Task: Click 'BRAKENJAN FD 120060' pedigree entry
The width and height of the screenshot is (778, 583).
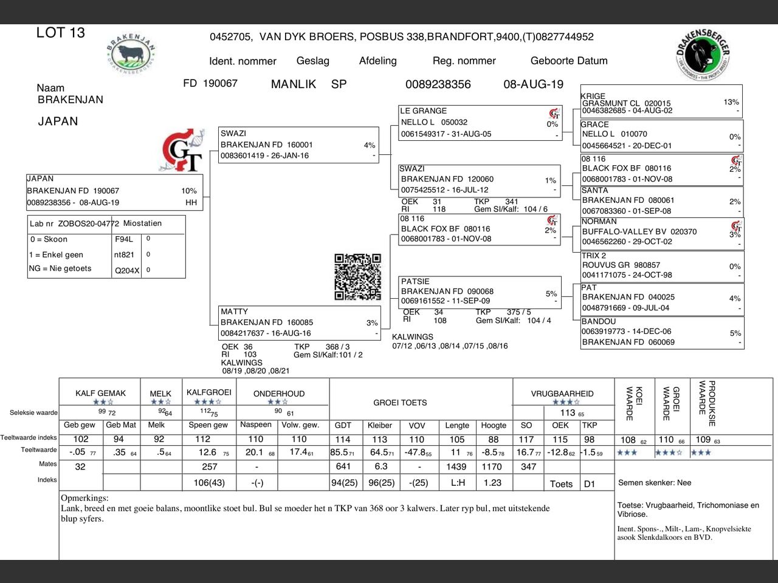Action: tap(447, 179)
